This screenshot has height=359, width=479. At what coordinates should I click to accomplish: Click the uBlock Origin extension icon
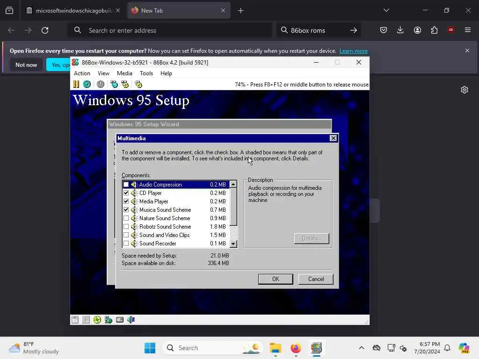click(451, 30)
